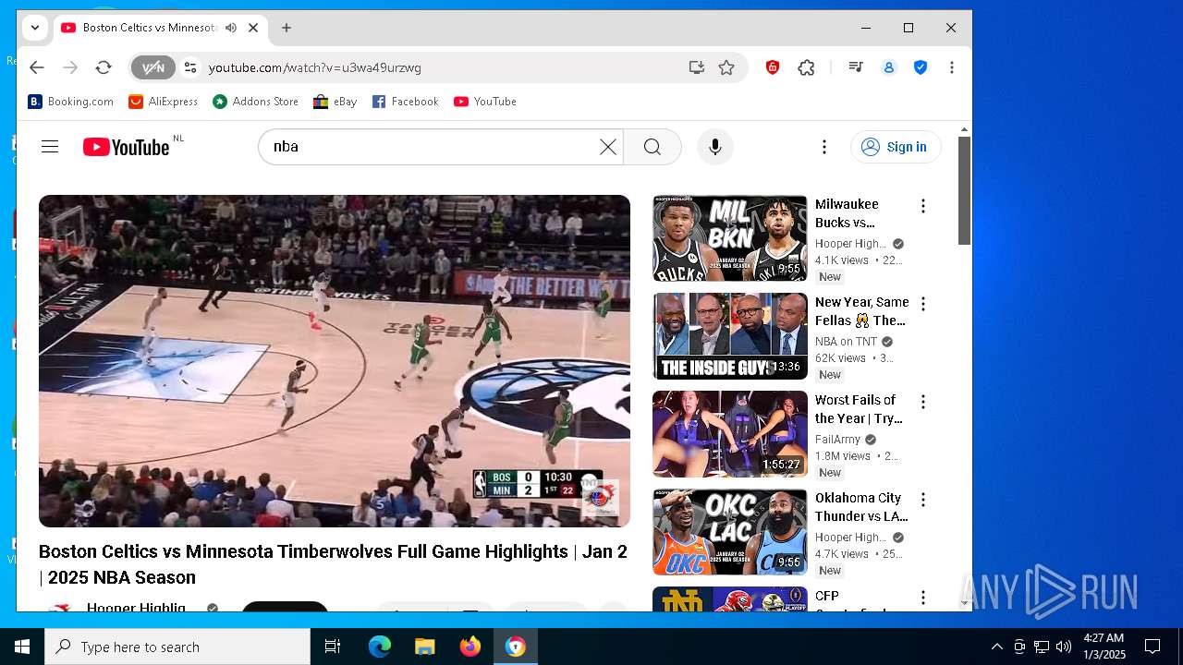1183x665 pixels.
Task: Open AliExpress bookmark
Action: [164, 102]
